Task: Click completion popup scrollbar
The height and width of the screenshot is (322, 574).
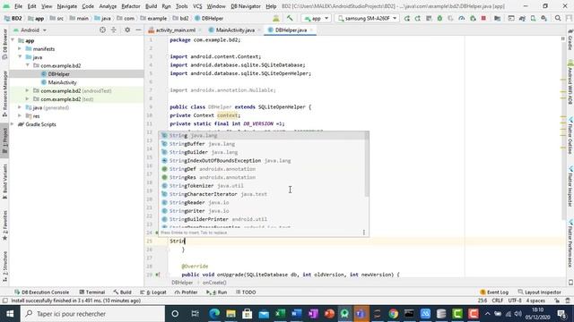Action: coord(367,165)
